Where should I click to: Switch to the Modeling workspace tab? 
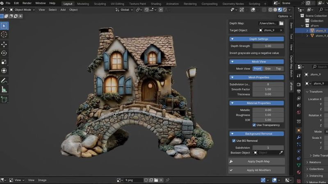click(83, 4)
